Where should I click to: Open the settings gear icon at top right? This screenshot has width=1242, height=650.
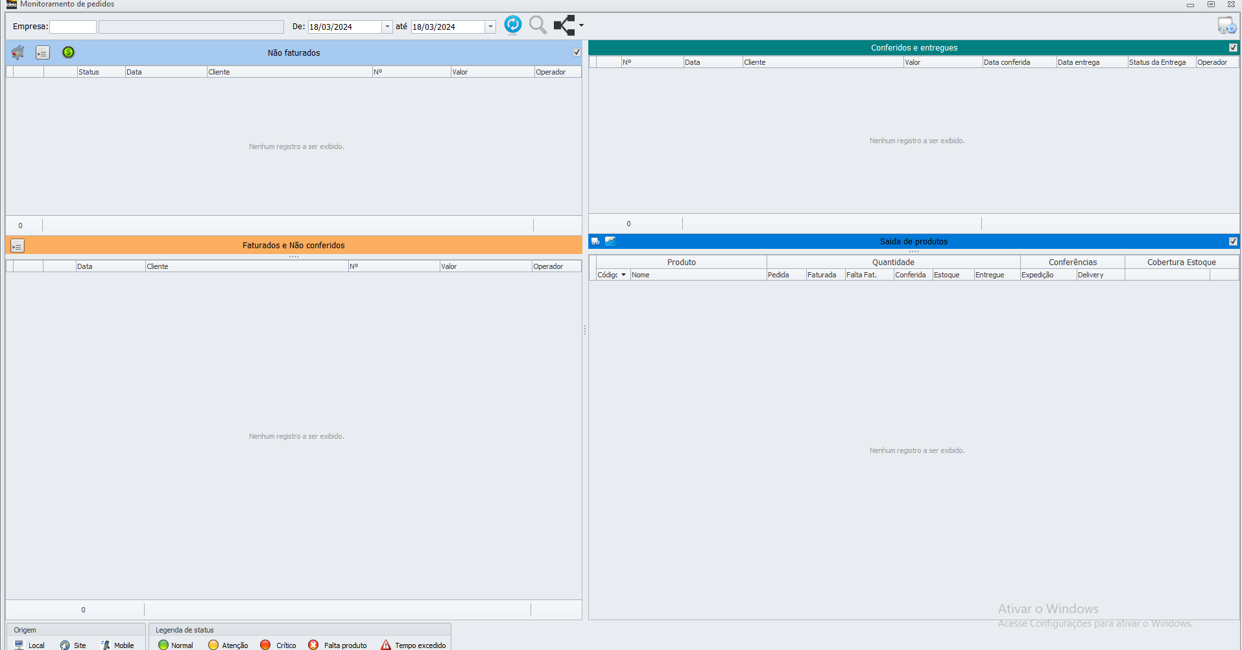click(1226, 26)
